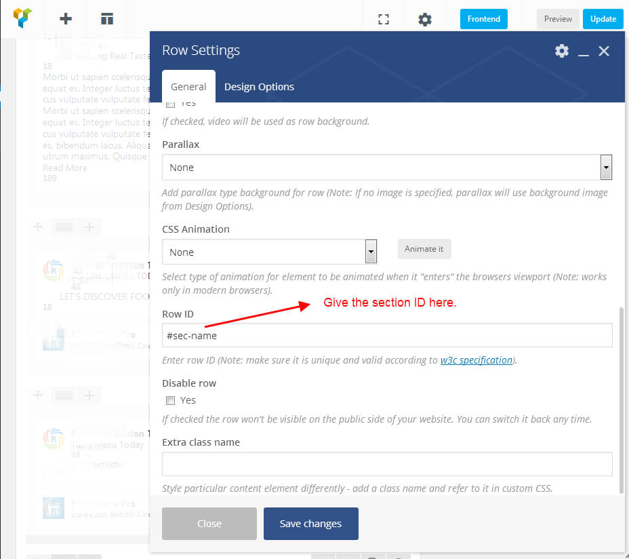Focus the Row ID input field
This screenshot has width=629, height=559.
coord(387,335)
